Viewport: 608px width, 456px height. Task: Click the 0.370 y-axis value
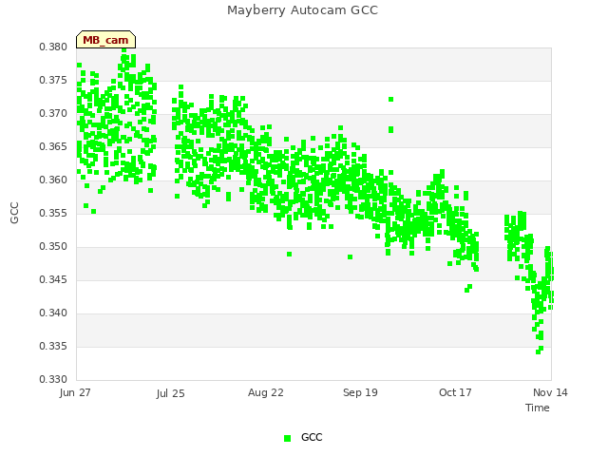[x=53, y=114]
